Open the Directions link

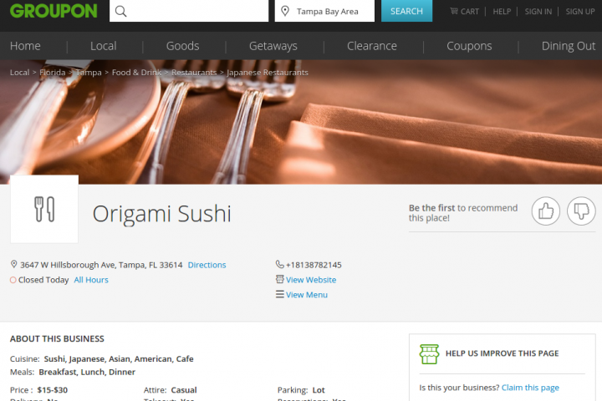pos(207,265)
